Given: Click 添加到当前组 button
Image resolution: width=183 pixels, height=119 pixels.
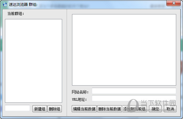Looking at the screenshot, I should point(134,109).
